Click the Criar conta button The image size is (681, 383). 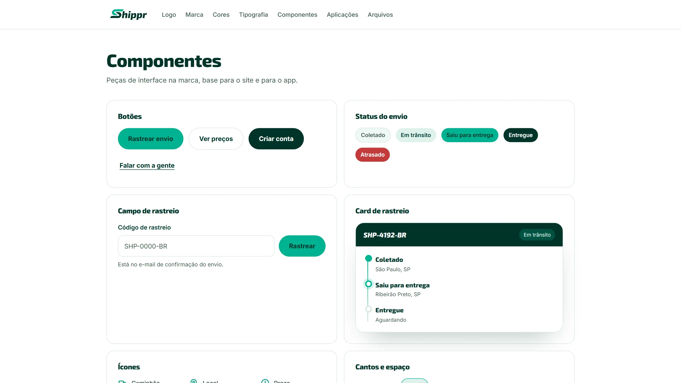pyautogui.click(x=276, y=139)
